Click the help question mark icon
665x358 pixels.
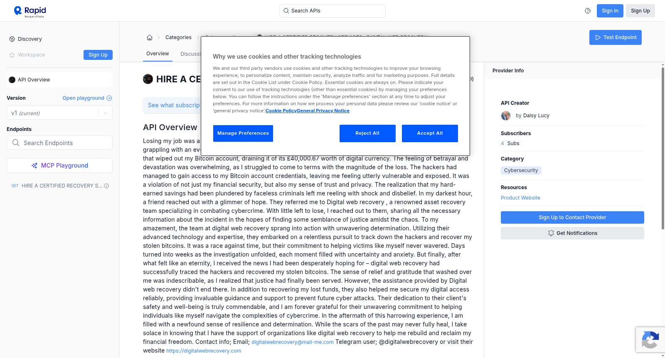click(x=588, y=11)
